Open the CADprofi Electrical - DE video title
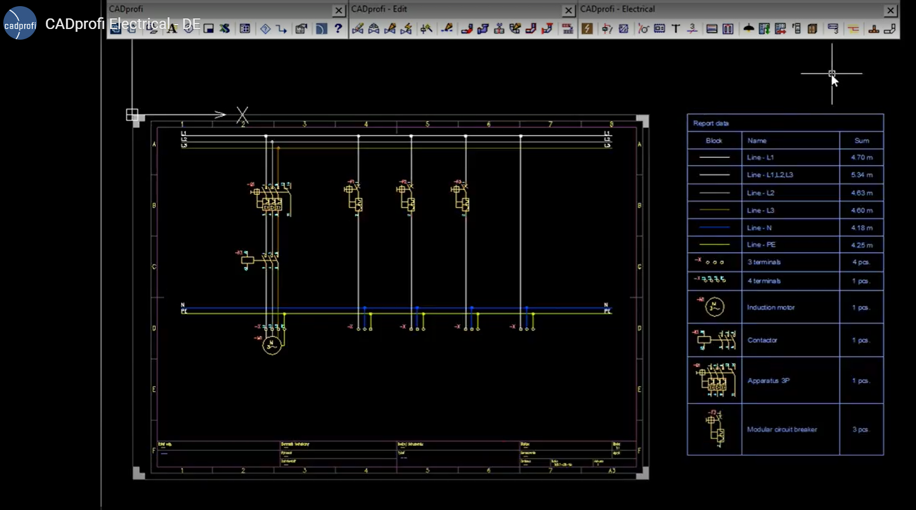916x510 pixels. pos(123,24)
